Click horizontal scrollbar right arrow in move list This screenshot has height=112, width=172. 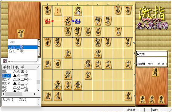(34, 94)
